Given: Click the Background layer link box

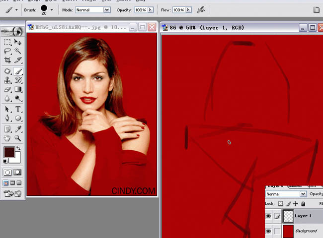Looking at the screenshot, I should click(277, 231).
